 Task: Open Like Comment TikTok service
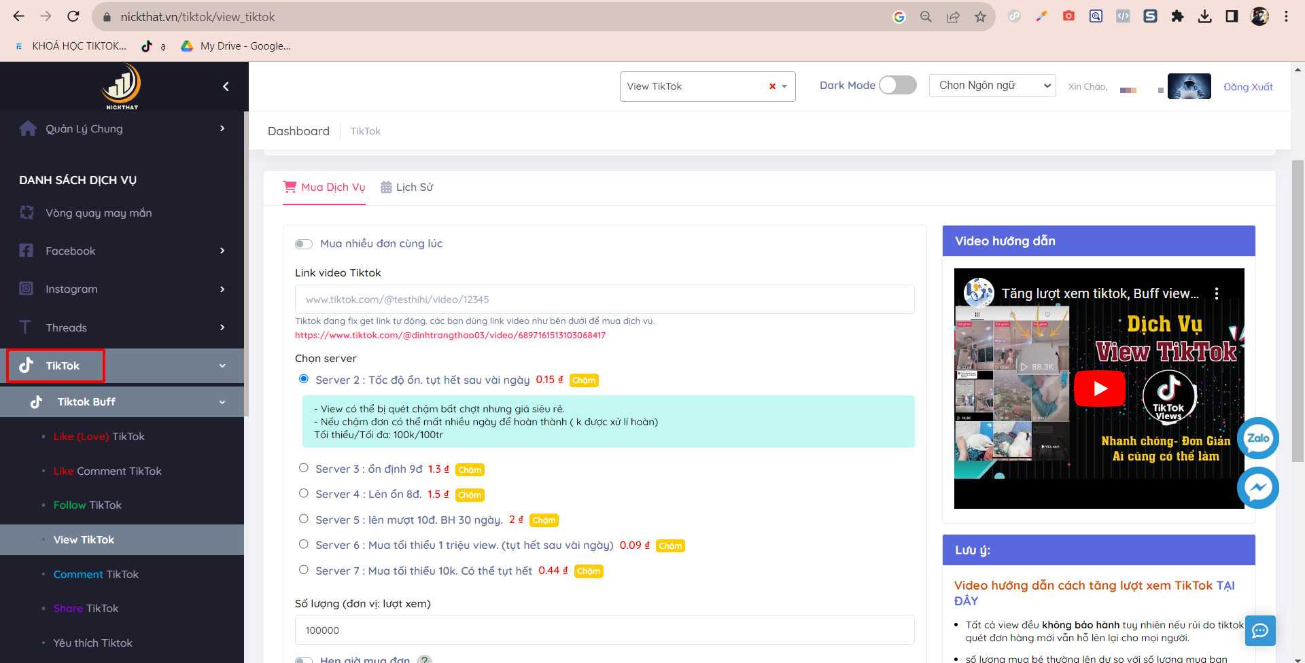tap(107, 471)
